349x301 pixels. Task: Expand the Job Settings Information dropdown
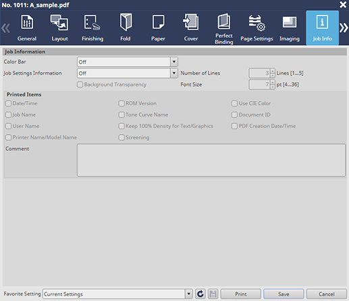pos(174,73)
